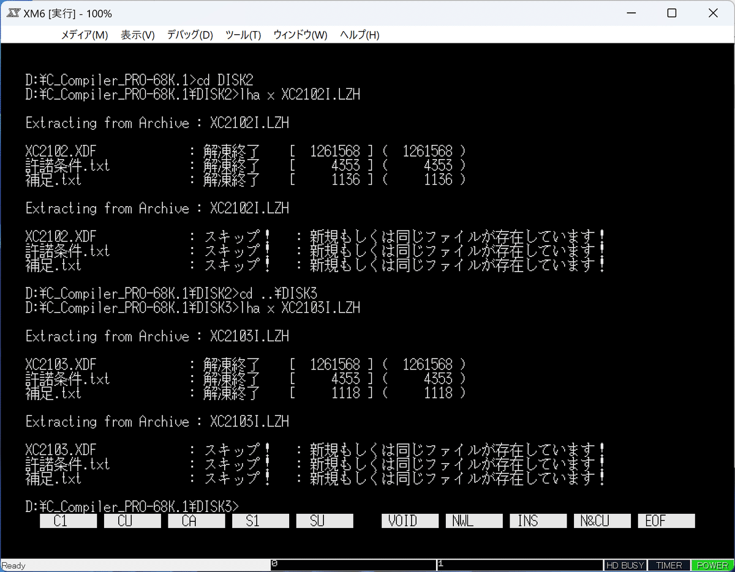Maximize the XM6 window
This screenshot has width=735, height=572.
[672, 13]
